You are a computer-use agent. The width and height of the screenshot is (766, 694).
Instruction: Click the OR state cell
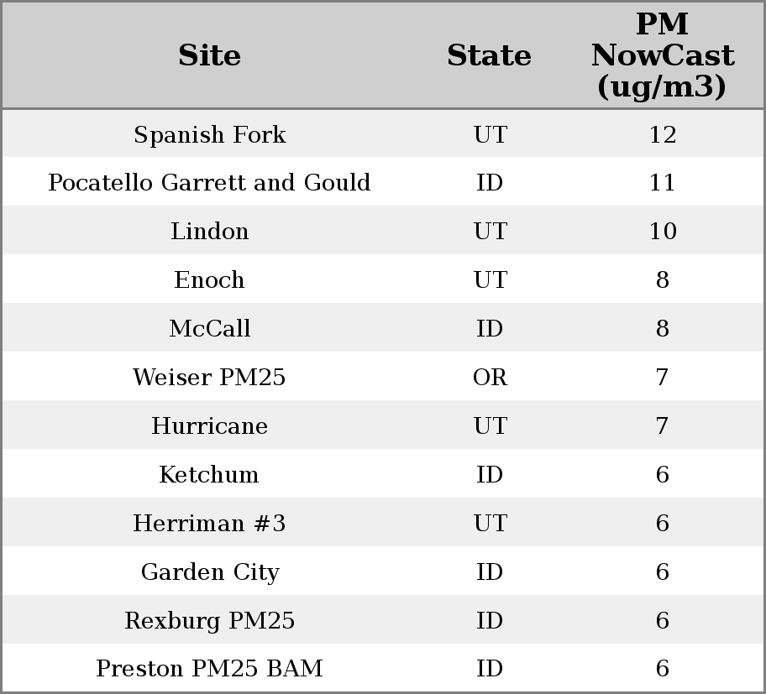coord(490,378)
